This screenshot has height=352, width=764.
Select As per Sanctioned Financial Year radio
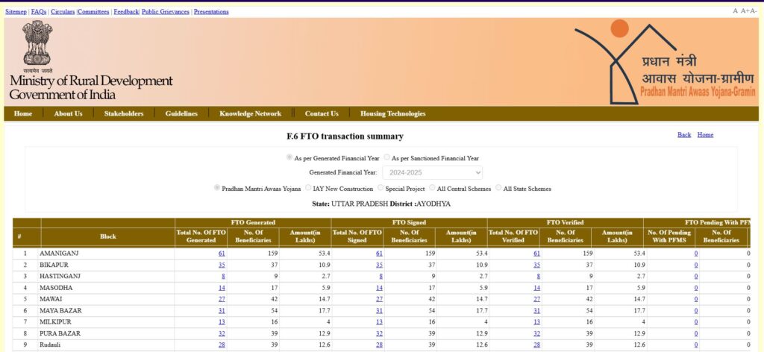tap(387, 158)
